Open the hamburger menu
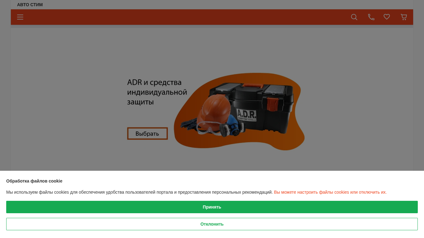The height and width of the screenshot is (238, 424). point(20,17)
